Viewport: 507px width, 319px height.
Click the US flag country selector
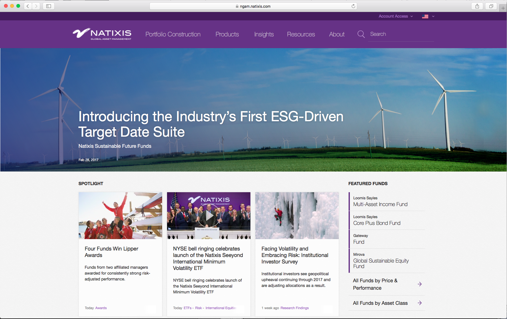click(x=425, y=16)
